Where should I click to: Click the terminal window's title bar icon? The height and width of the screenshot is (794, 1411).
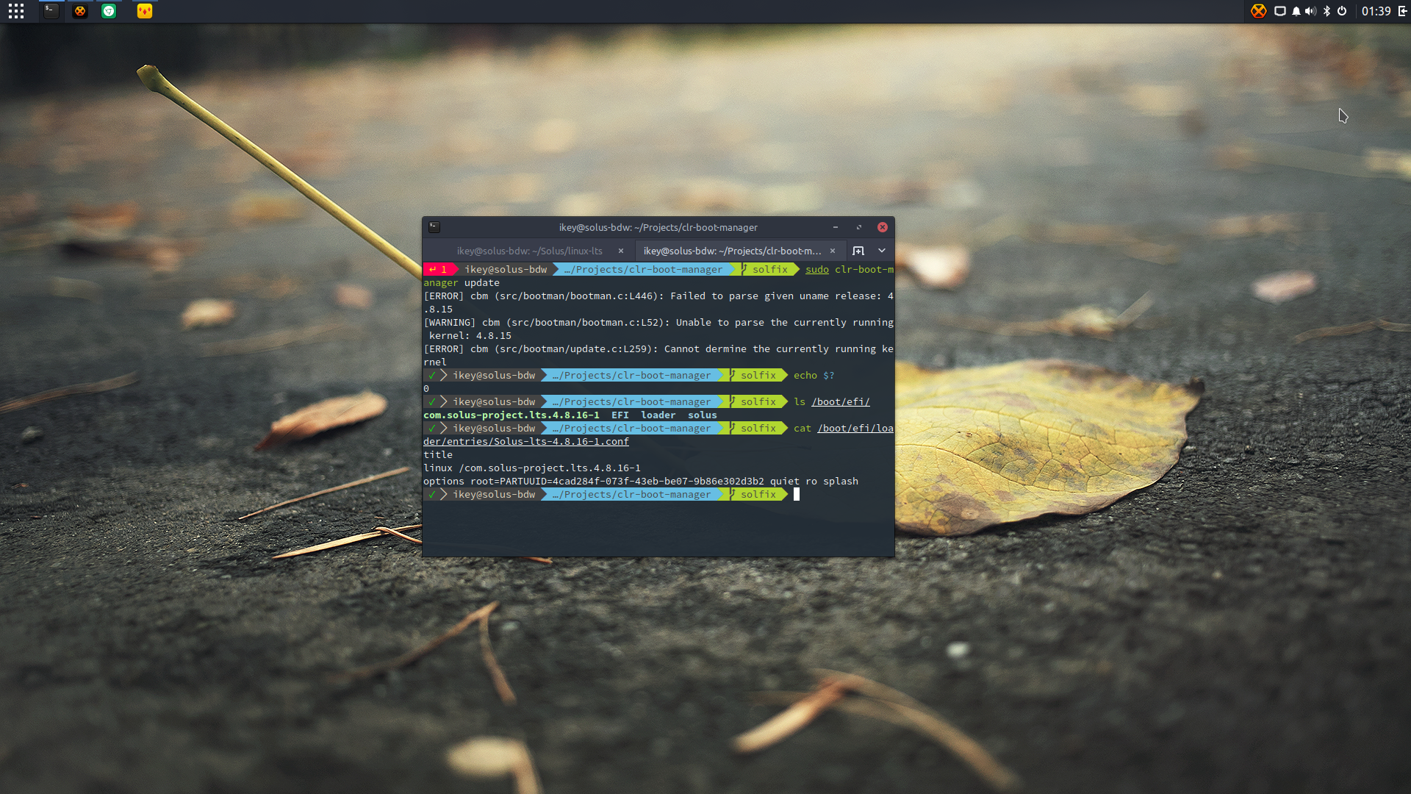coord(434,227)
